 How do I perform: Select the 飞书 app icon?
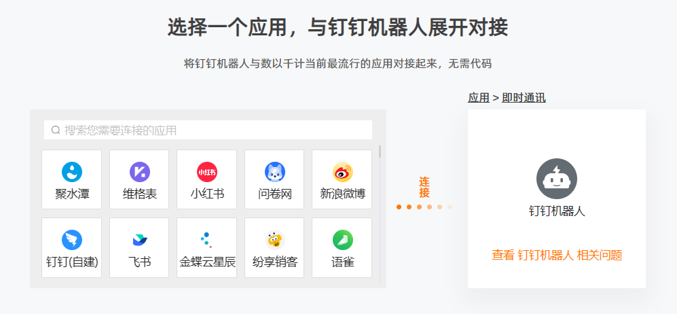pyautogui.click(x=139, y=239)
